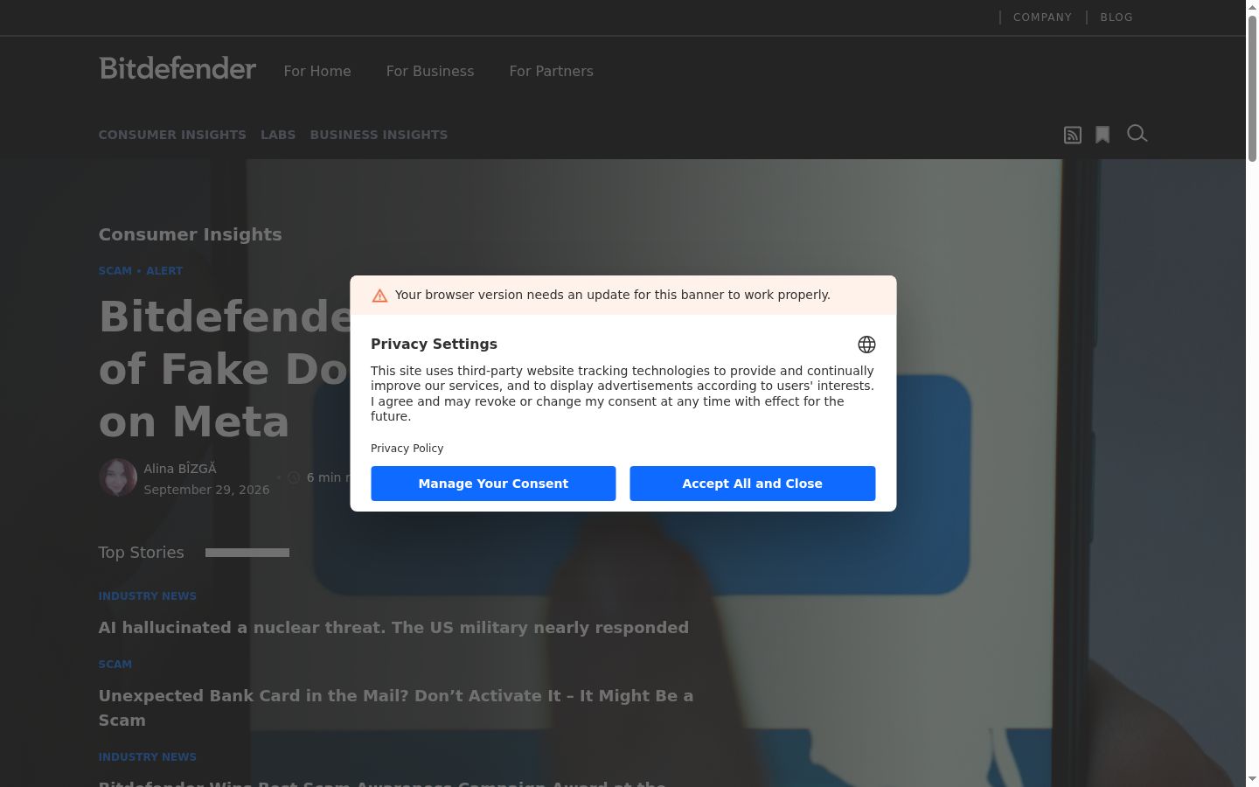
Task: Open the Scam category tag above headline
Action: coord(115,271)
